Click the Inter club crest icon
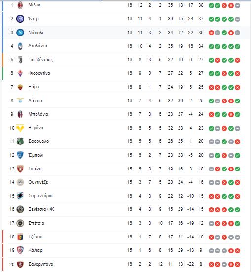251x272 pixels. [20, 19]
